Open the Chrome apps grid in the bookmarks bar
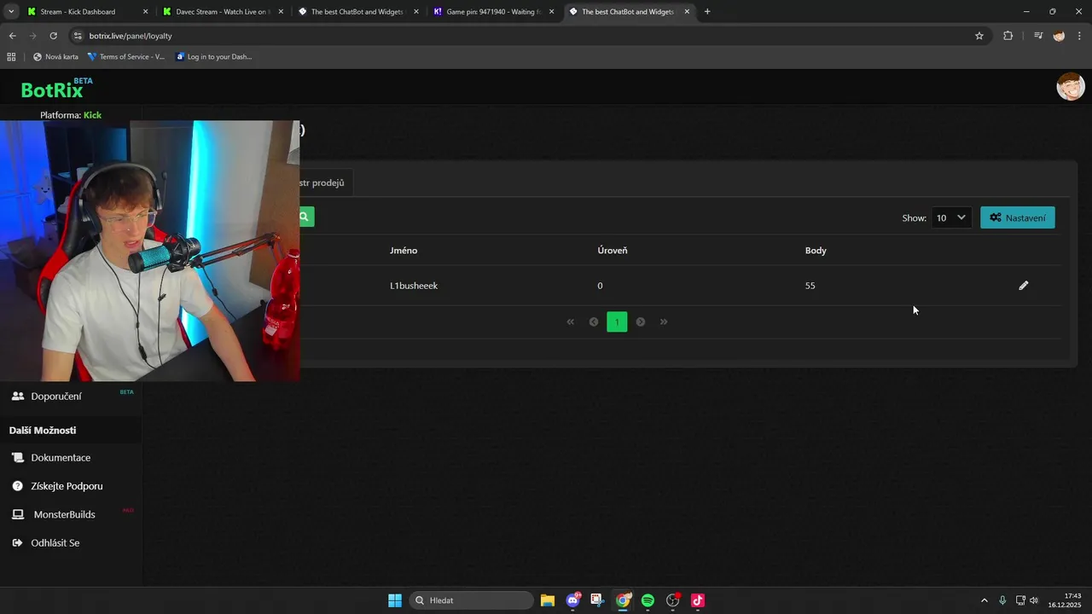The height and width of the screenshot is (614, 1092). pyautogui.click(x=11, y=57)
